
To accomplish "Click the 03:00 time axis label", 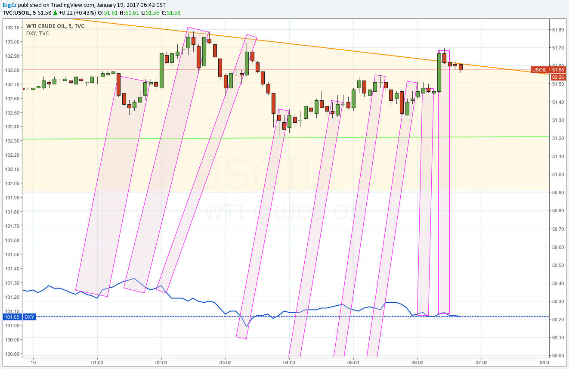I will click(225, 363).
